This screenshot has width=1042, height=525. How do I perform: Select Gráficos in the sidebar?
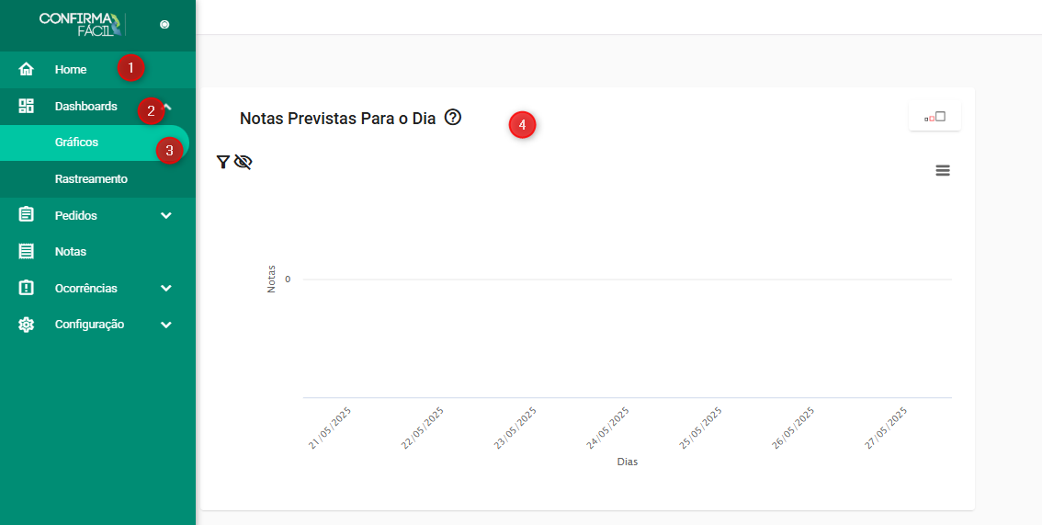coord(76,143)
